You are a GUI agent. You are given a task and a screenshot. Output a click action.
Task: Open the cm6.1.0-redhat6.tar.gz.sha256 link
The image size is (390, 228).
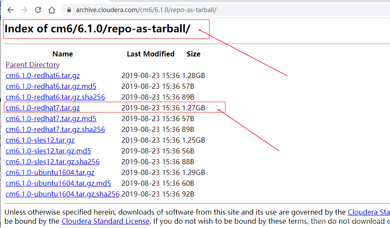[55, 97]
